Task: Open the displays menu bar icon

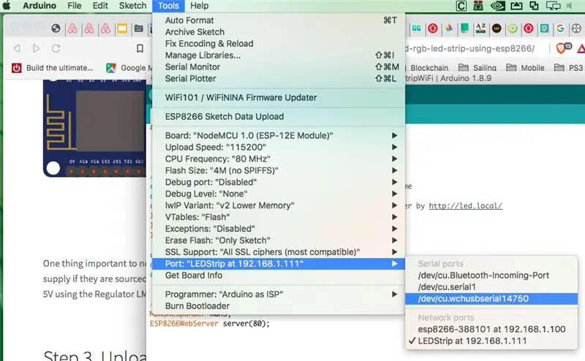Action: click(x=553, y=6)
